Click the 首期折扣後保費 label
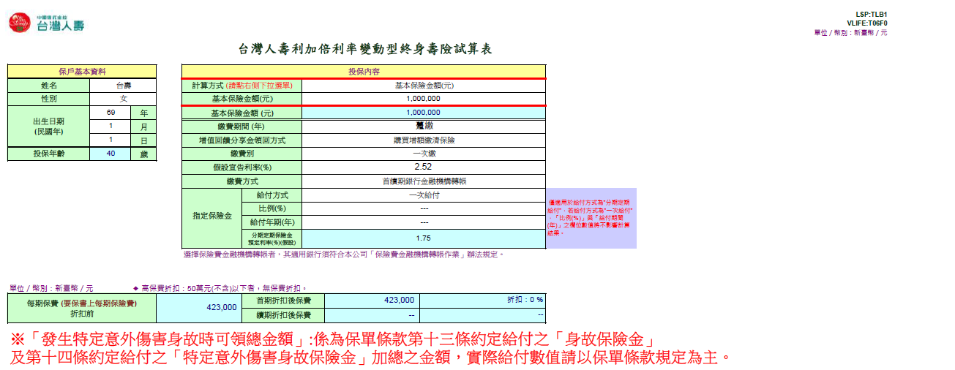The height and width of the screenshot is (370, 955). pos(282,301)
